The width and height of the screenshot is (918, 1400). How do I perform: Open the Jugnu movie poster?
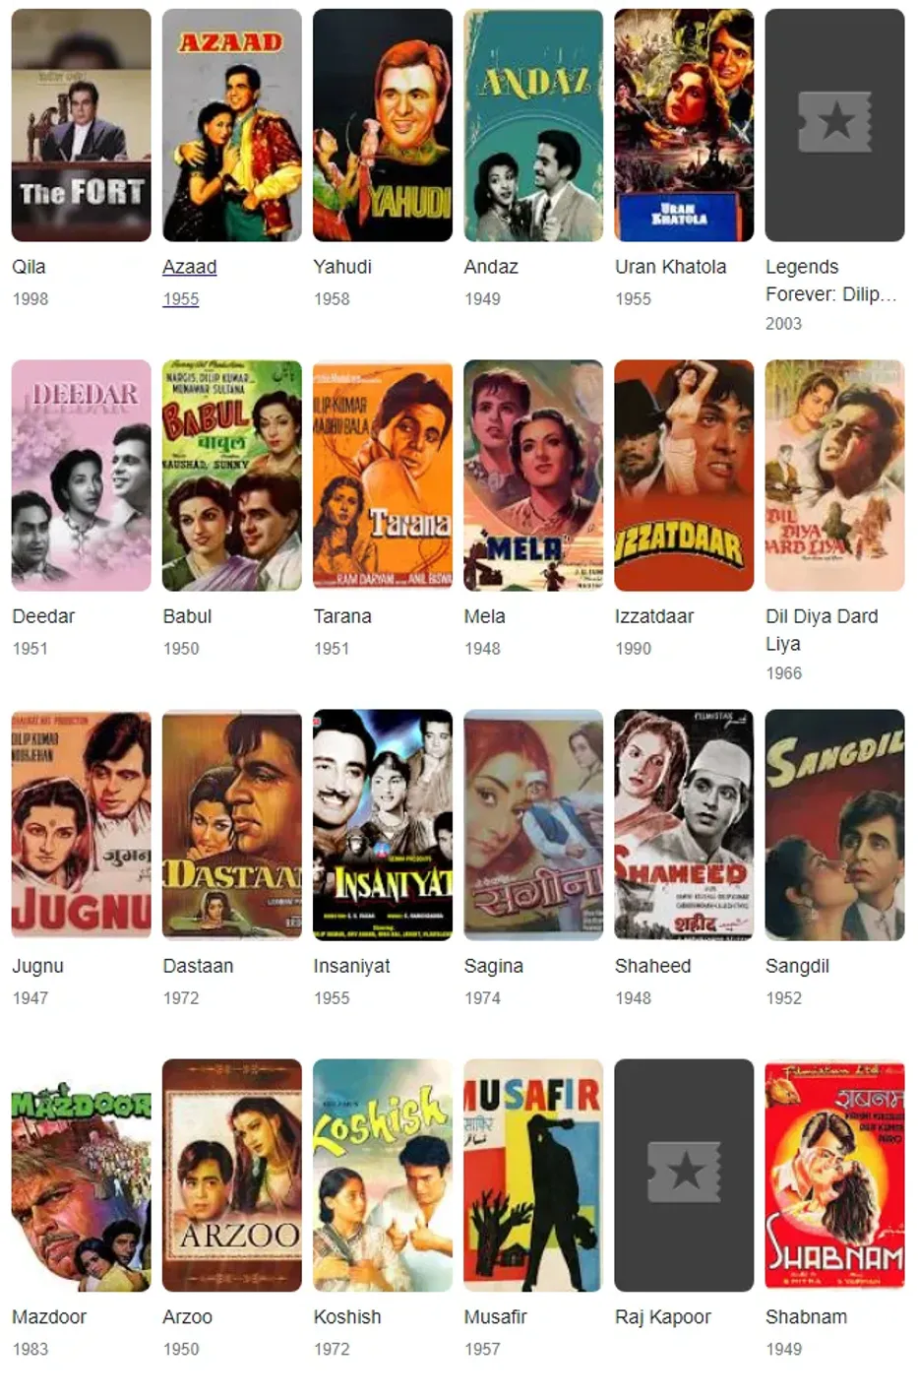pyautogui.click(x=81, y=825)
